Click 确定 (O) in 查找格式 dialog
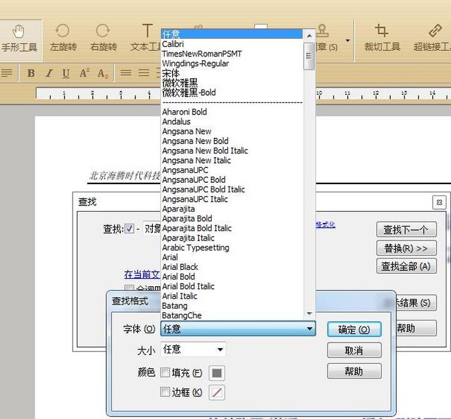 pos(354,329)
